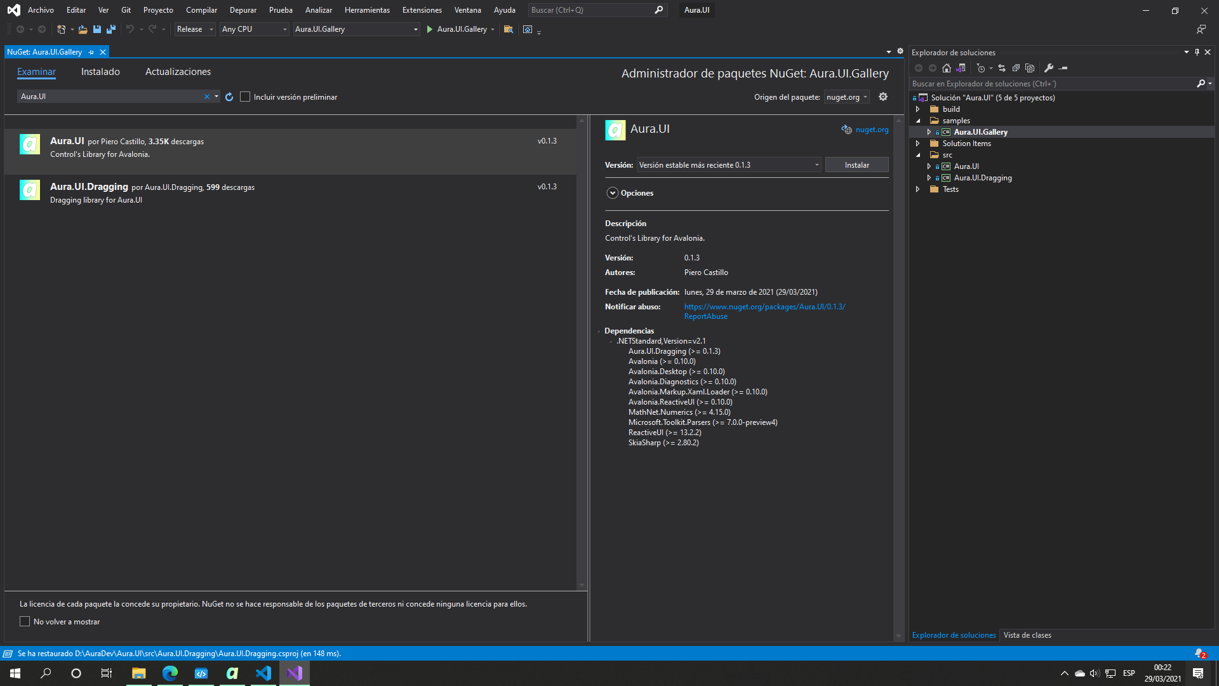Open NuGet settings gear icon
Viewport: 1219px width, 686px height.
tap(883, 97)
